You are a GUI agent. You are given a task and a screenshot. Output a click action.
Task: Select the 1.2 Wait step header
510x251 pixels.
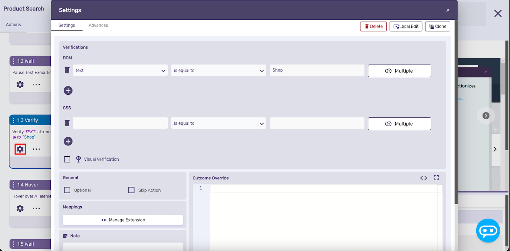30,61
